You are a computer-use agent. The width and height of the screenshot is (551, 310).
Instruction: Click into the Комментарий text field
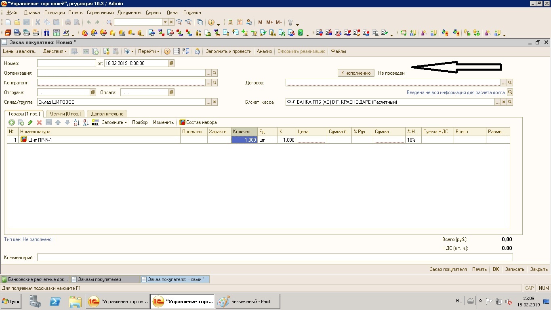point(275,258)
